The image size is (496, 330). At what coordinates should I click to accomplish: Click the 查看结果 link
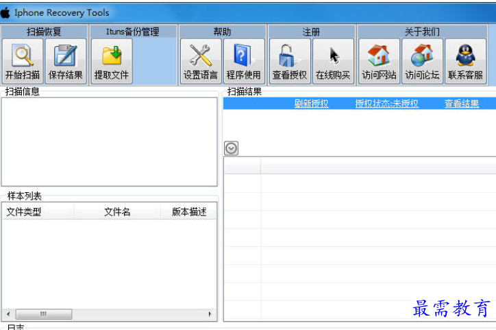(x=462, y=104)
